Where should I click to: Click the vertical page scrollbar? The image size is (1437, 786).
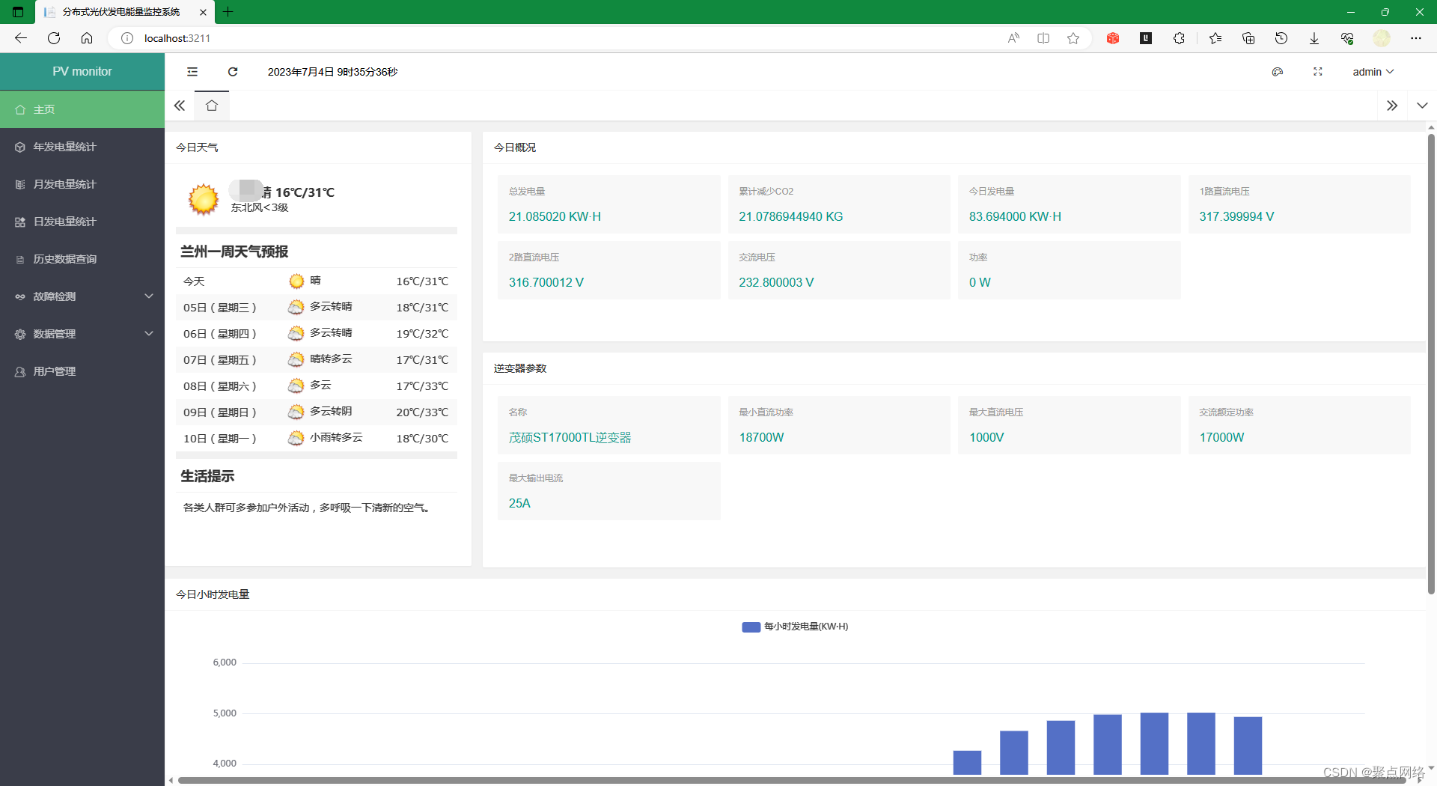click(x=1431, y=363)
